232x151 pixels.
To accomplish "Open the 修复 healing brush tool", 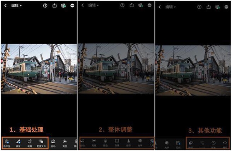I will (18, 143).
